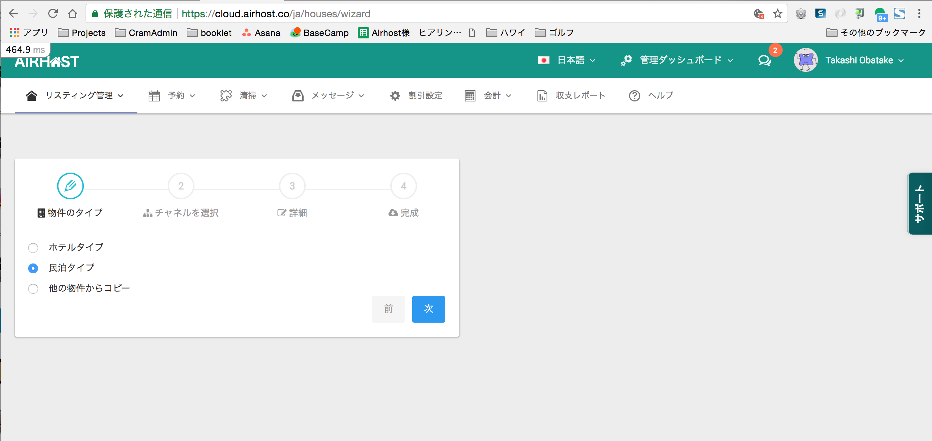Click the AirHost logo
The height and width of the screenshot is (441, 932).
click(47, 62)
